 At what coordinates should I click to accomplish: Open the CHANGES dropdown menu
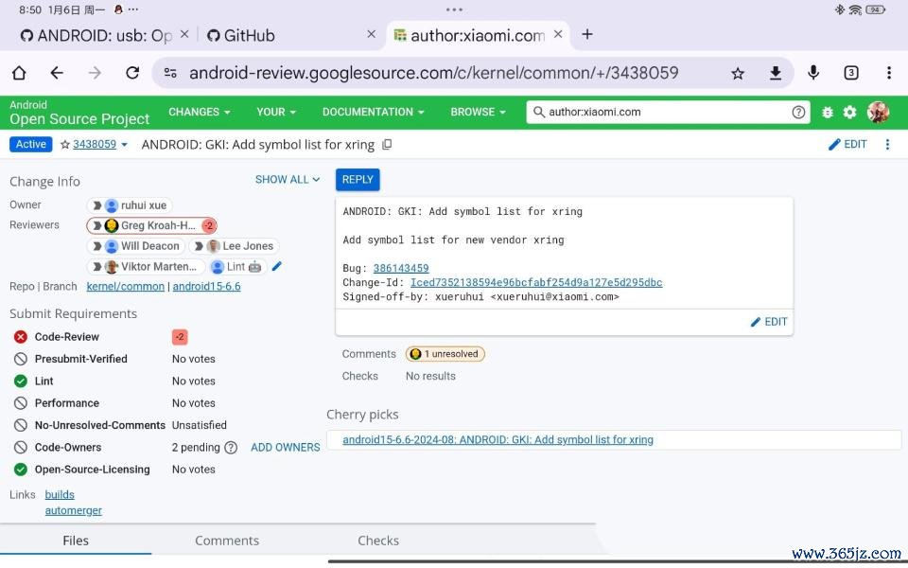[x=199, y=112]
